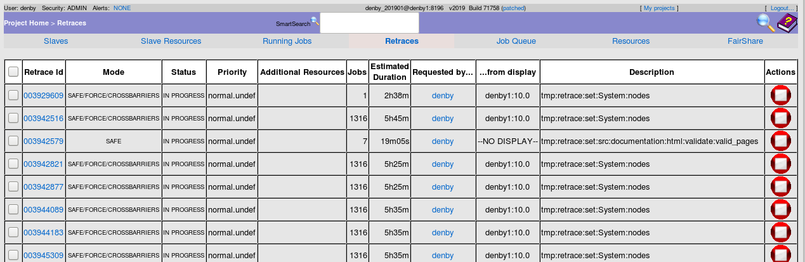
Task: Open the FairShare tab
Action: (x=745, y=41)
